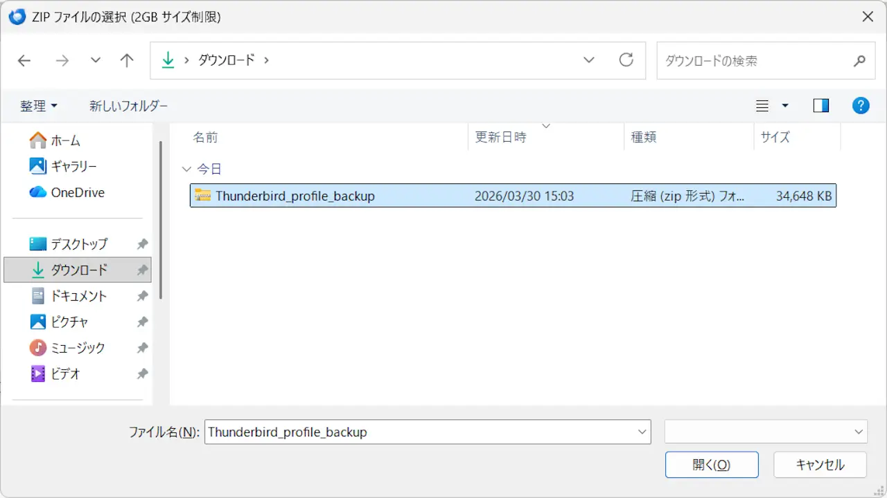Unpin Desktop using its pin icon
The image size is (887, 498).
point(142,244)
